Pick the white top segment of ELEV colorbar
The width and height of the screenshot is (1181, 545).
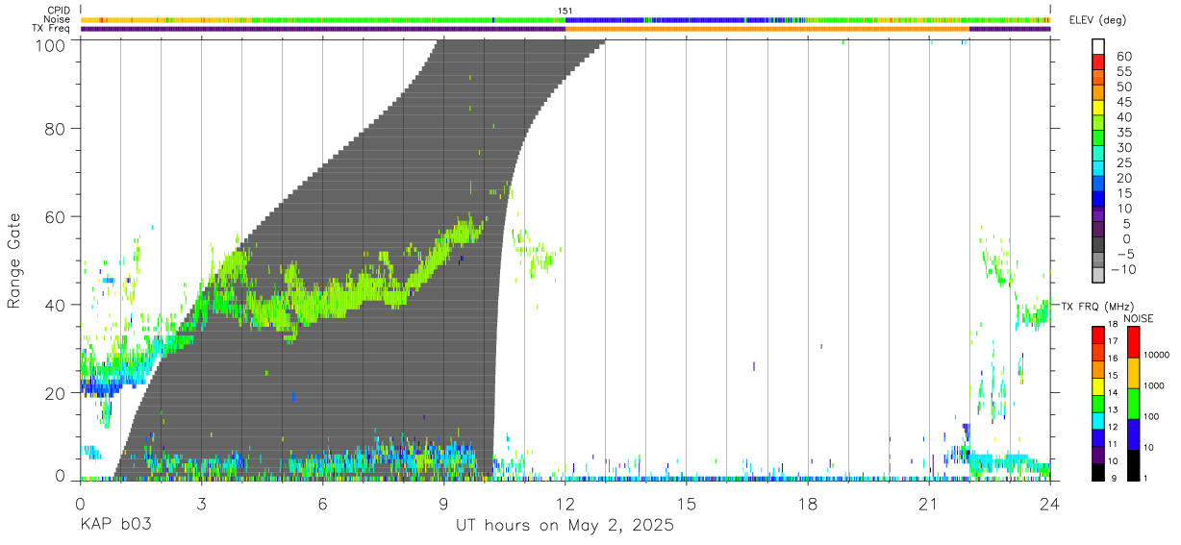[x=1099, y=47]
